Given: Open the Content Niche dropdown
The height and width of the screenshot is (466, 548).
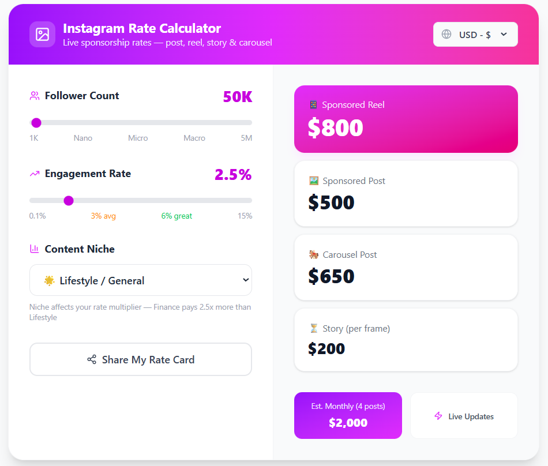Looking at the screenshot, I should (140, 280).
